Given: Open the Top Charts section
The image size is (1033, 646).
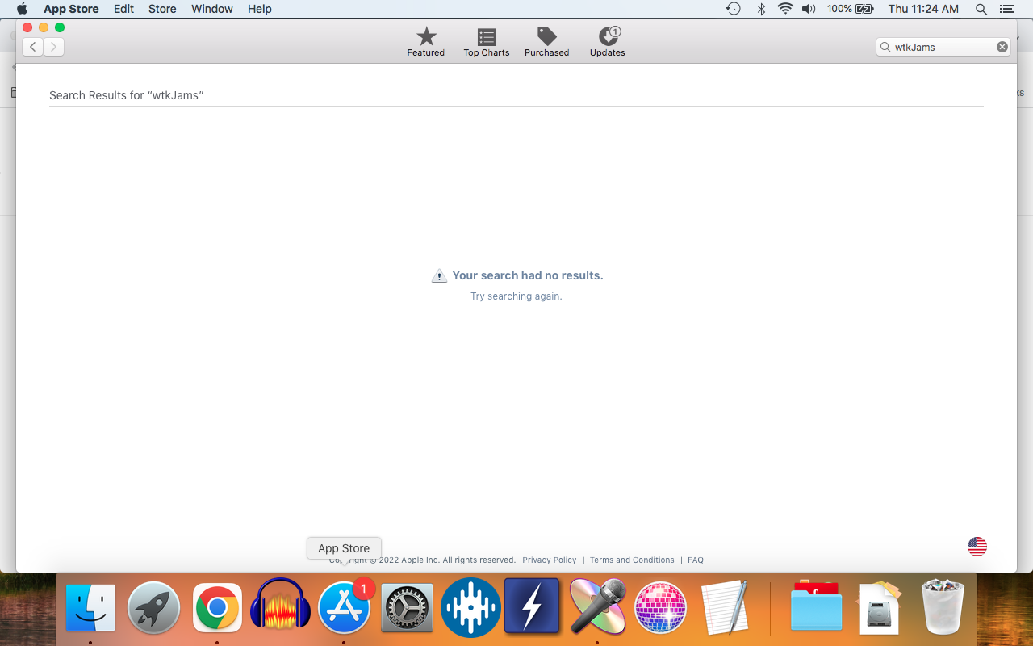Looking at the screenshot, I should (x=486, y=41).
